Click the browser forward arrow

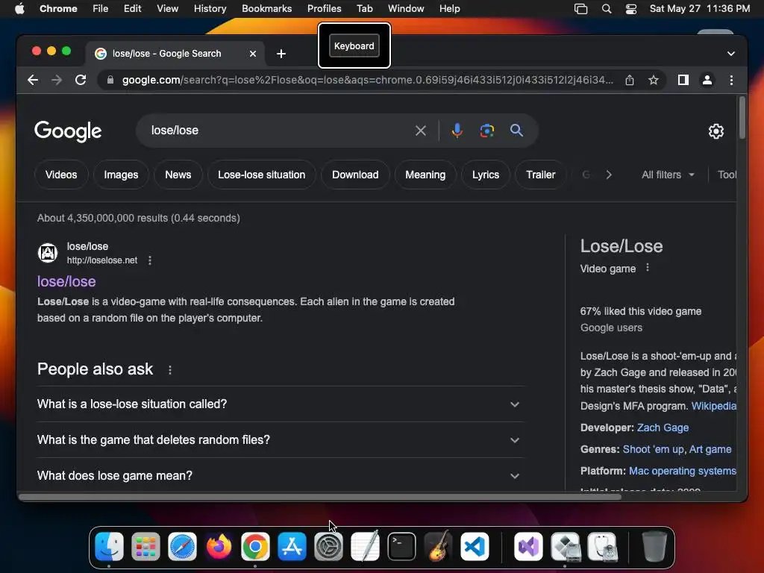click(57, 80)
